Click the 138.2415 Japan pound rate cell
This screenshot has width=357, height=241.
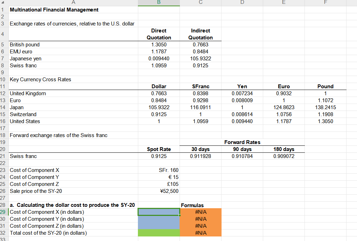pyautogui.click(x=325, y=107)
